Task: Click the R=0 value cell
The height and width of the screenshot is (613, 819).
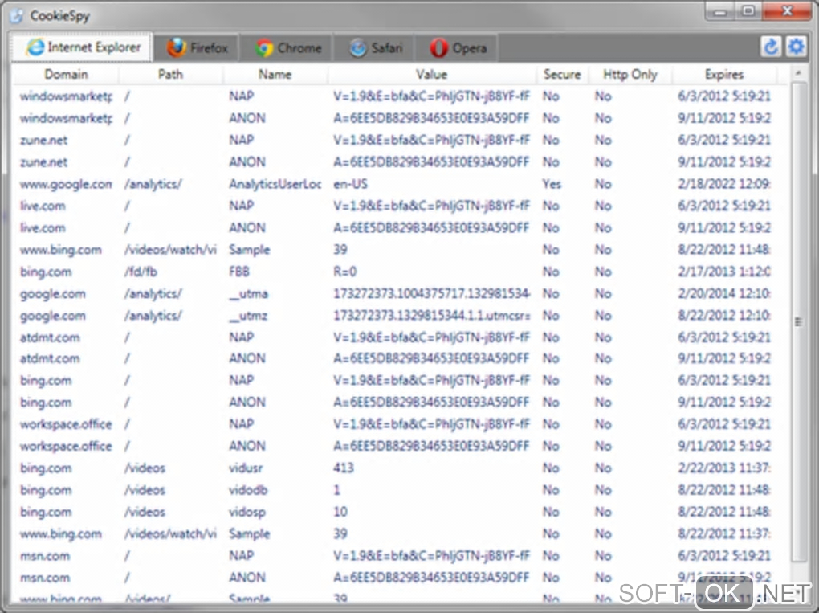Action: pyautogui.click(x=345, y=272)
